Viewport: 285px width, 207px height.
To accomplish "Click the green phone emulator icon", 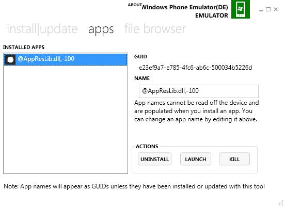I will [240, 9].
